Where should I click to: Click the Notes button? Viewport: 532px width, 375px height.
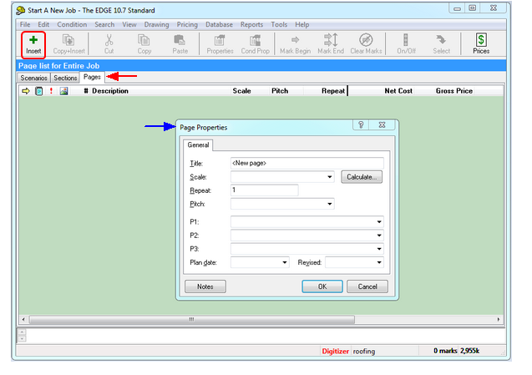pyautogui.click(x=205, y=286)
